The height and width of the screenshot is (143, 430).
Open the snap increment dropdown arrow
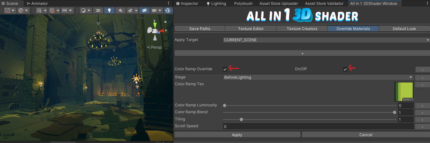point(70,10)
